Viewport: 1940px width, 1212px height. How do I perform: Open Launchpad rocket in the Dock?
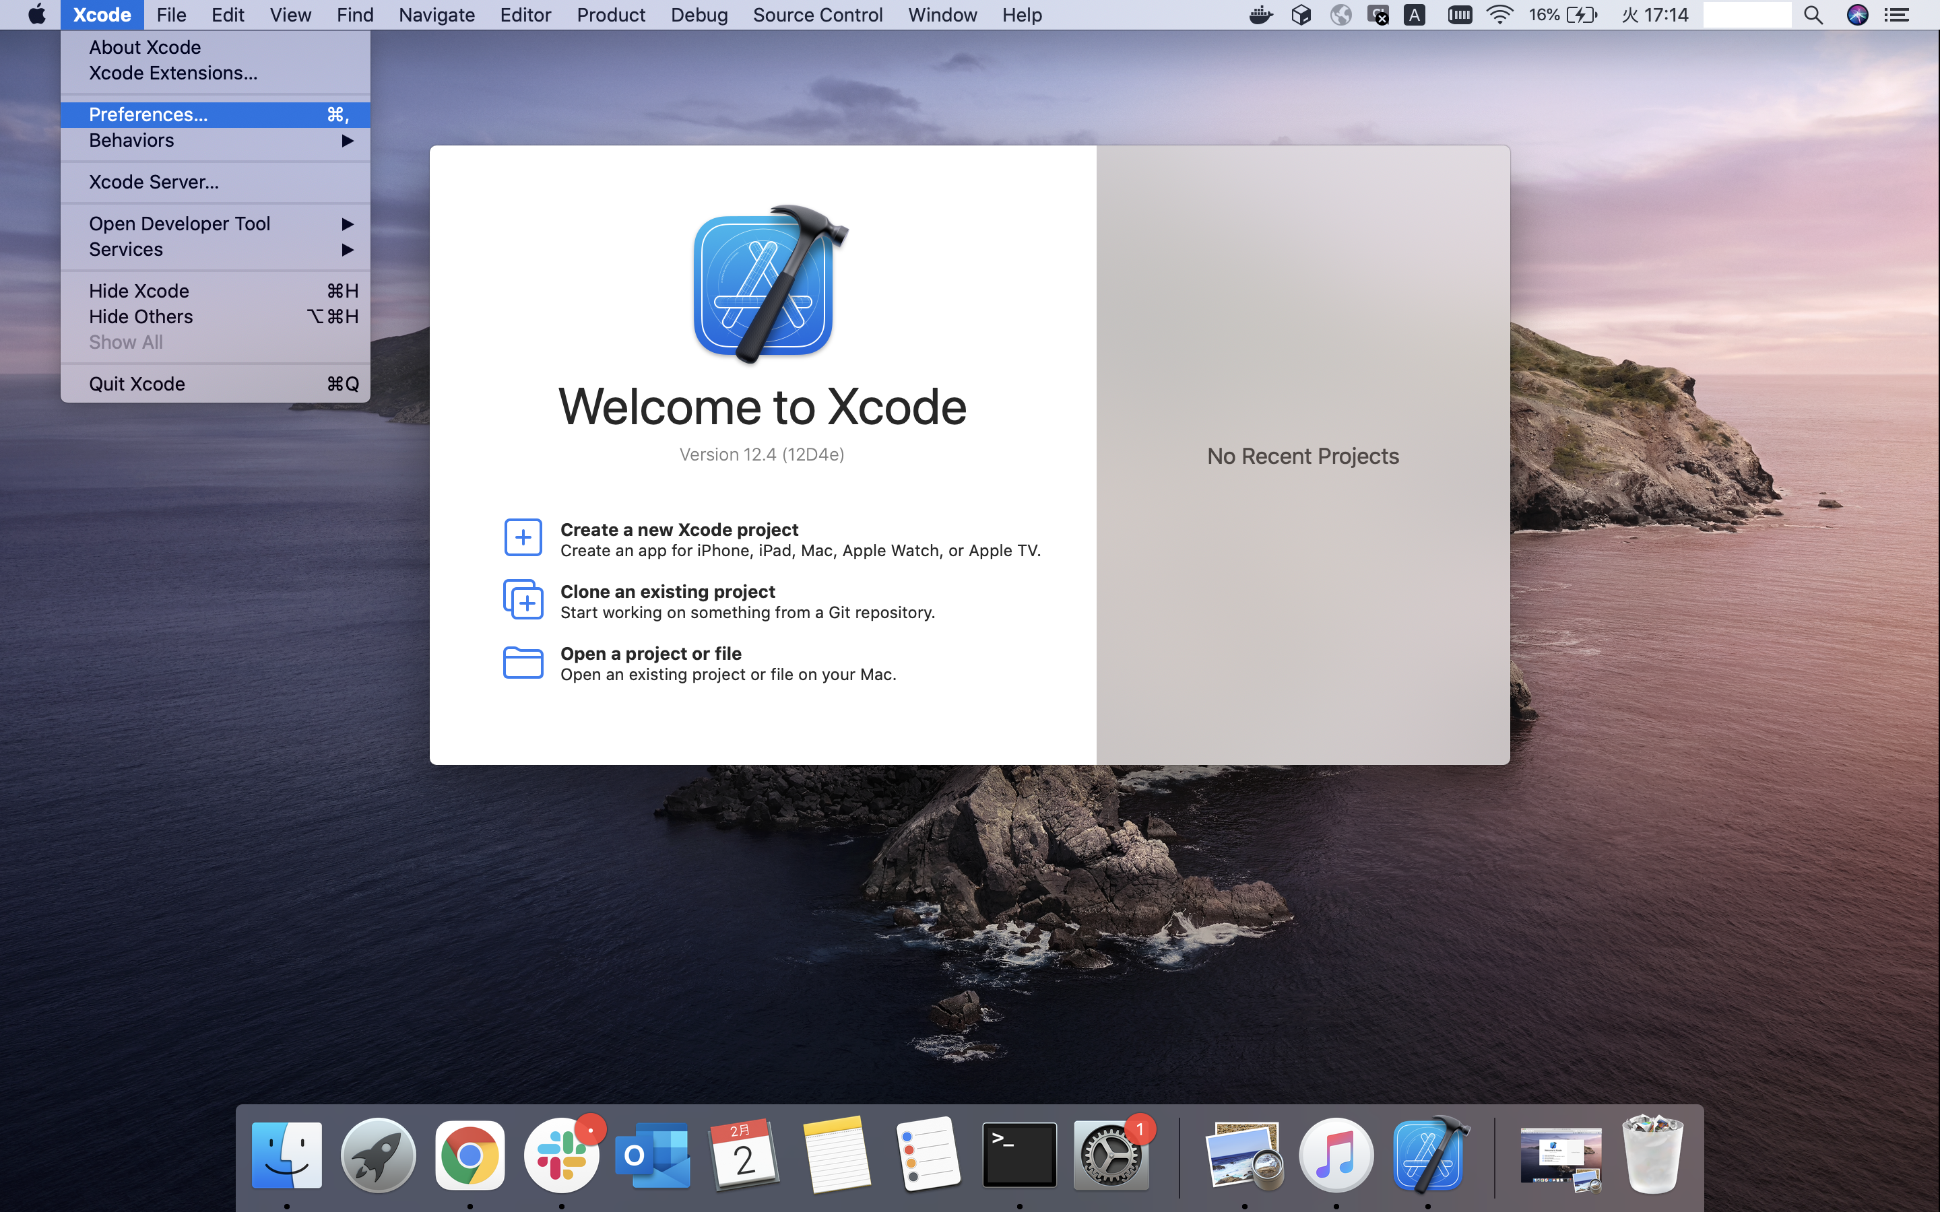click(379, 1155)
